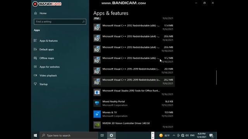
Task: Open the notification Action Center icon
Action: click(211, 136)
